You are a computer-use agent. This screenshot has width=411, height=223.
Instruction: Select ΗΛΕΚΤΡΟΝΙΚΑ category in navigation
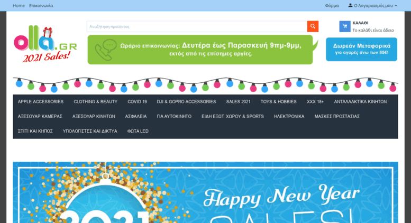coord(289,116)
